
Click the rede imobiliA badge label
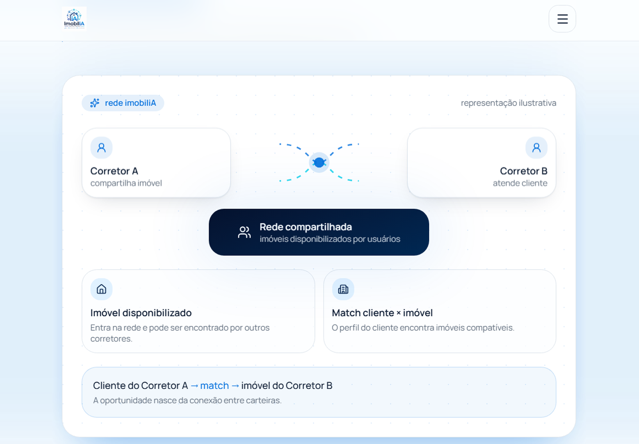click(x=130, y=103)
